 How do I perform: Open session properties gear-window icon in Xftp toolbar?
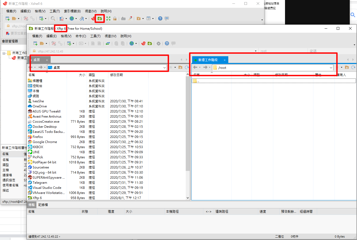(69, 43)
